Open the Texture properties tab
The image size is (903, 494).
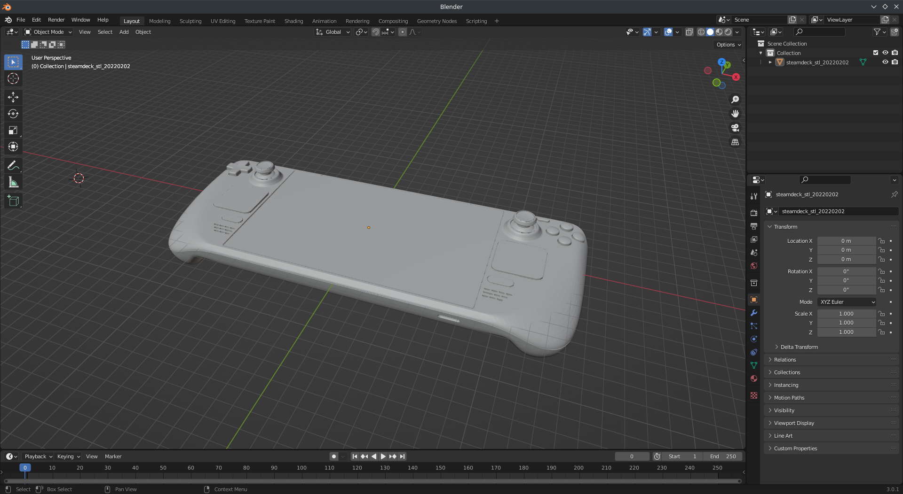click(x=754, y=395)
